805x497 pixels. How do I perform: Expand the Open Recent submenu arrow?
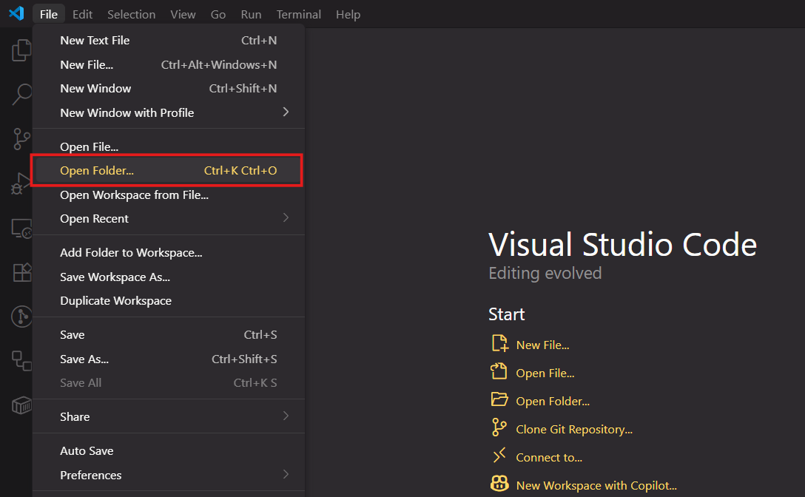[x=286, y=217]
